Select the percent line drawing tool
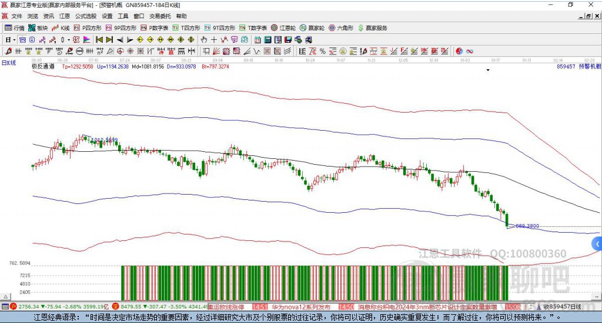Screen dimensions: 602x323 point(322,51)
